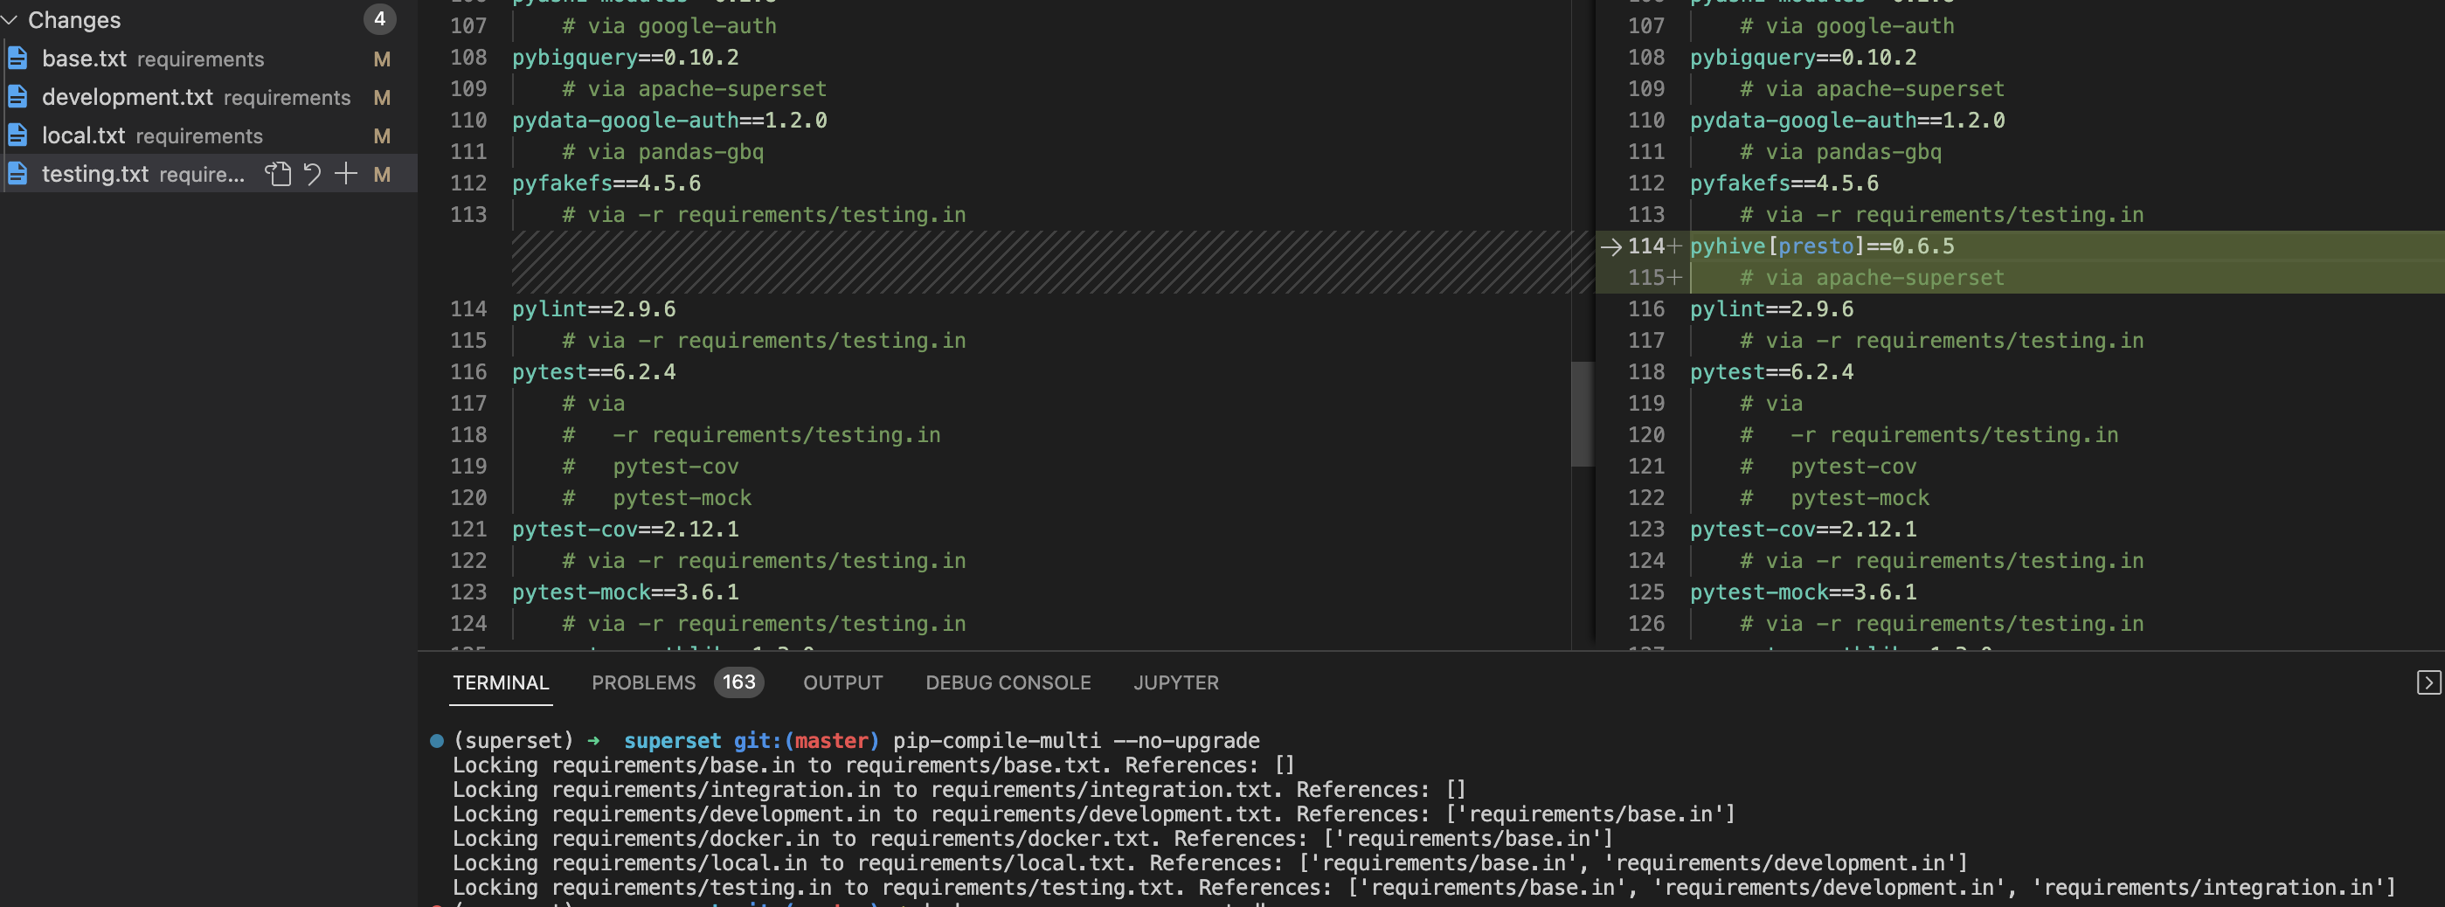Click the M modified badge on base.txt

[382, 59]
